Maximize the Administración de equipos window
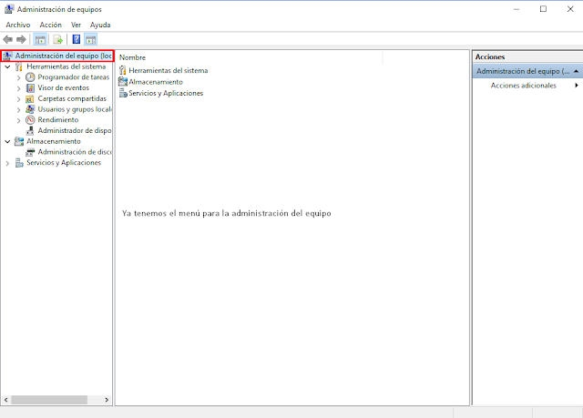Screen dimensions: 583x418 [x=543, y=9]
